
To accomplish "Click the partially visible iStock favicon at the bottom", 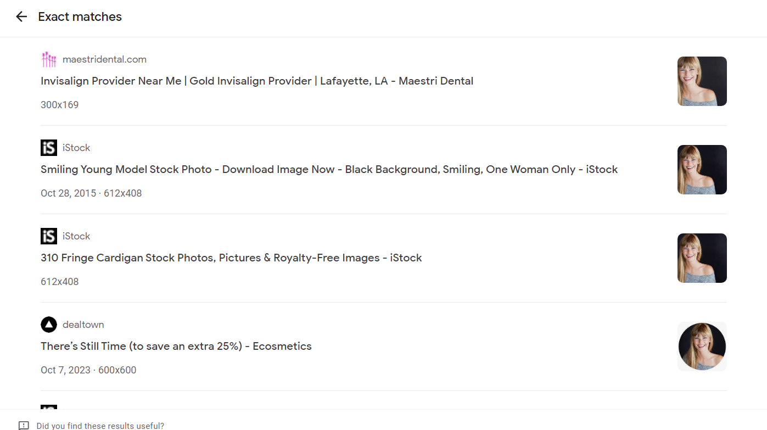I will 49,407.
